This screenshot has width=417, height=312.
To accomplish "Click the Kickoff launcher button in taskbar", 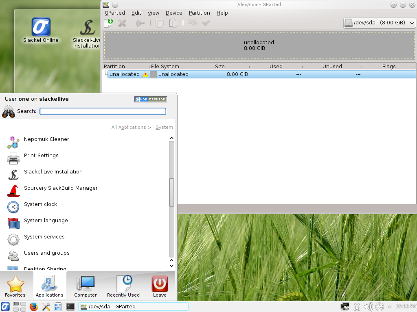I will tap(6, 307).
